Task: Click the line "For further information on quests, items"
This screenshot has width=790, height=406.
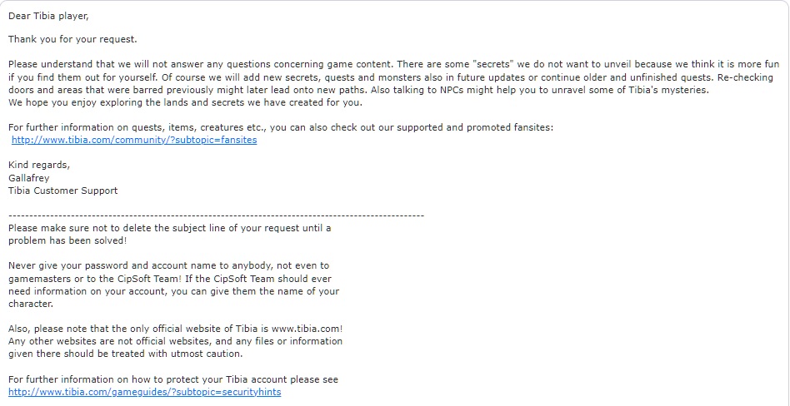Action: tap(280, 127)
